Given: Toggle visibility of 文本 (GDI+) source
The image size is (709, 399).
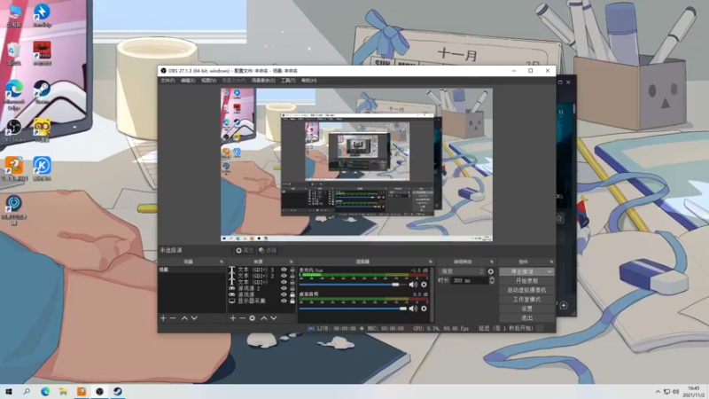Looking at the screenshot, I should 284,282.
